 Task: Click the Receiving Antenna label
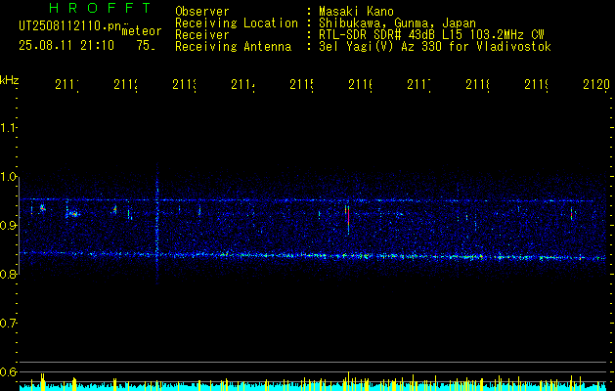pyautogui.click(x=233, y=47)
